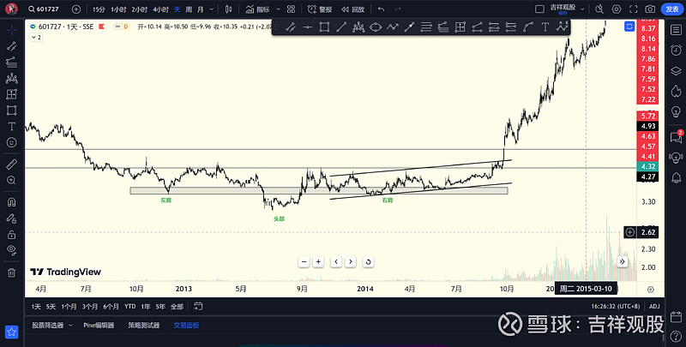This screenshot has width=686, height=347.
Task: Select the 周 weekly timeframe
Action: point(189,9)
